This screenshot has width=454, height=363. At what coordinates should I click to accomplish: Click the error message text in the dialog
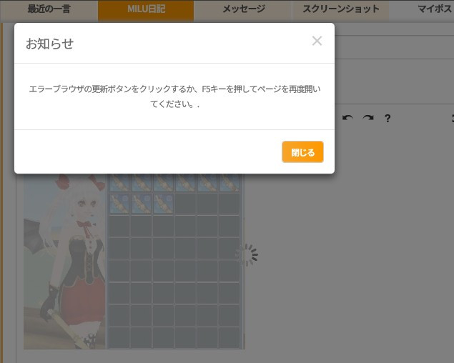(x=174, y=96)
